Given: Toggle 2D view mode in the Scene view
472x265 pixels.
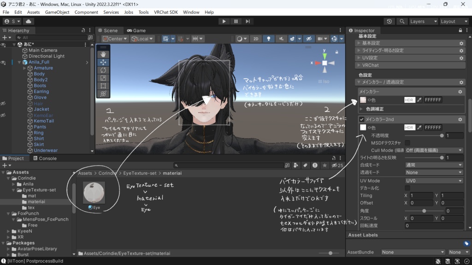Looking at the screenshot, I should pyautogui.click(x=256, y=39).
